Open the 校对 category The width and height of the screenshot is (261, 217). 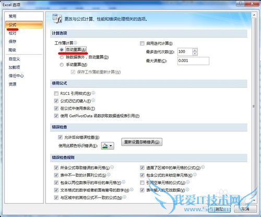(13, 33)
